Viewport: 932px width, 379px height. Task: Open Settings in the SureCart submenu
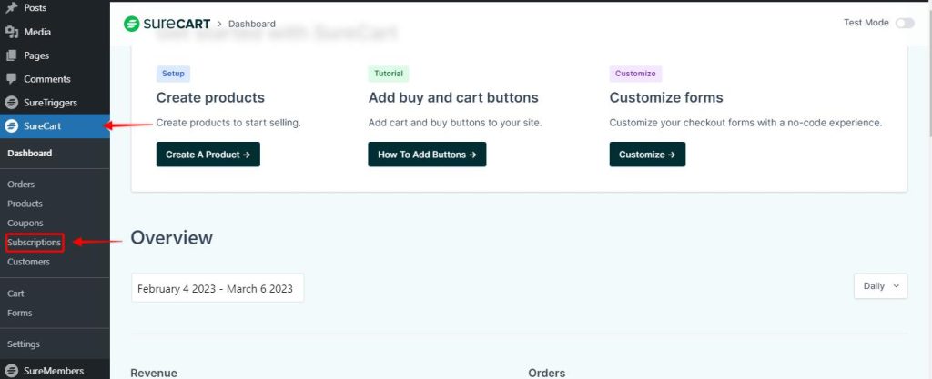coord(24,344)
